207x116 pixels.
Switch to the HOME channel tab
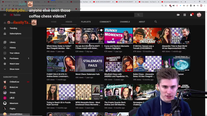pos(54,22)
